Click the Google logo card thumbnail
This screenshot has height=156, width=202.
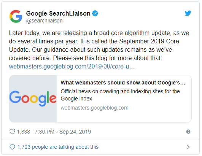point(33,99)
